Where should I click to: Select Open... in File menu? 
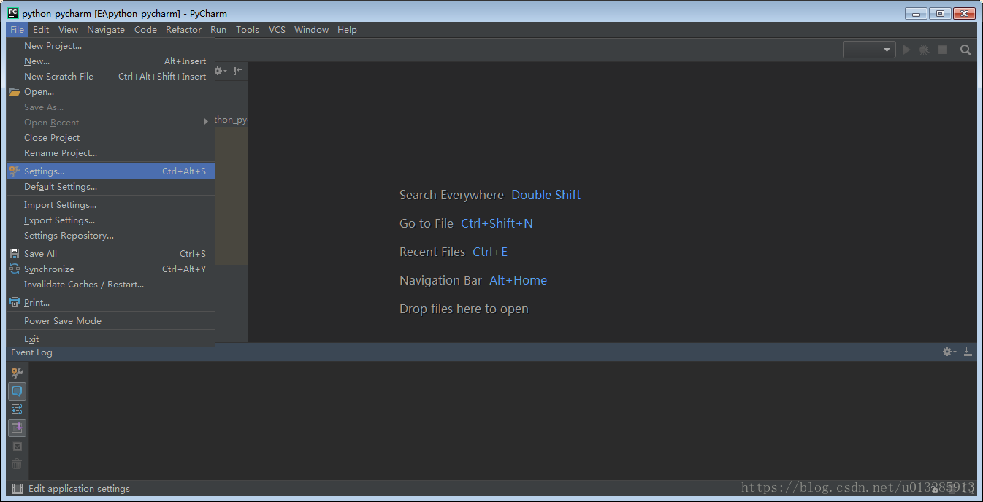pyautogui.click(x=110, y=91)
